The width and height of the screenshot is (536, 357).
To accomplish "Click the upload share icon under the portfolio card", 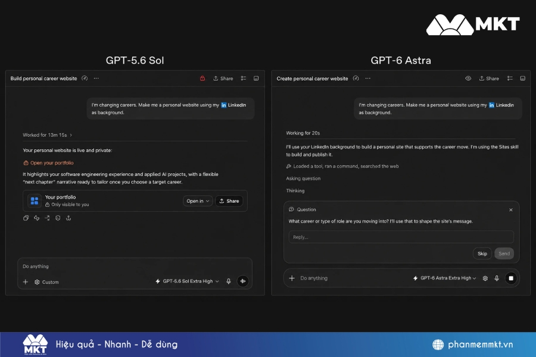I will [x=68, y=218].
